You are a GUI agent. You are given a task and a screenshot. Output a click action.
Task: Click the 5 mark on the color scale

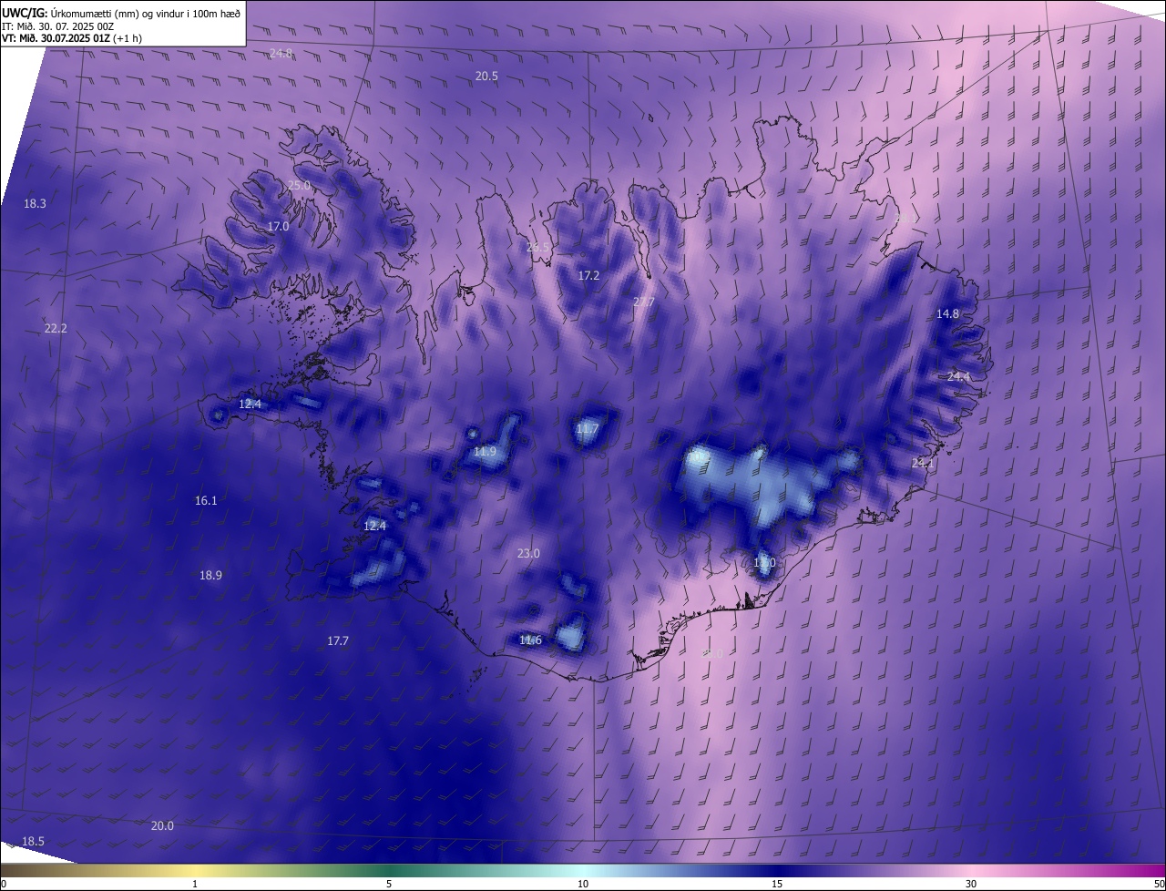pyautogui.click(x=389, y=884)
